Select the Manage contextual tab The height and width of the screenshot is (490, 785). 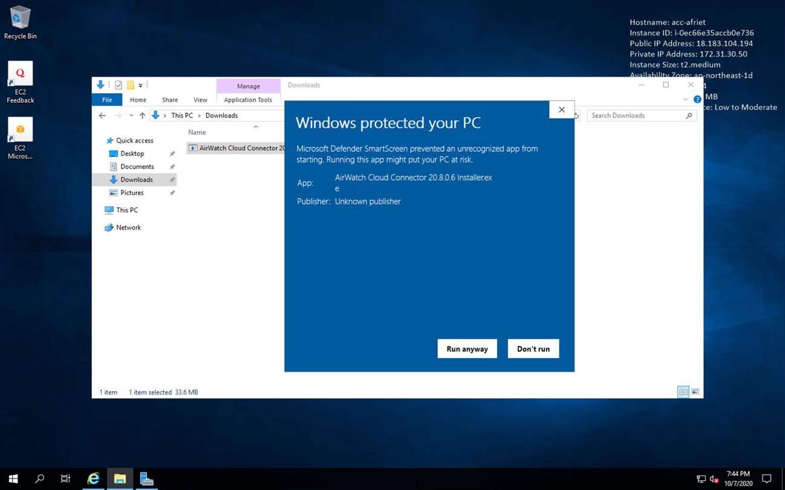(249, 86)
